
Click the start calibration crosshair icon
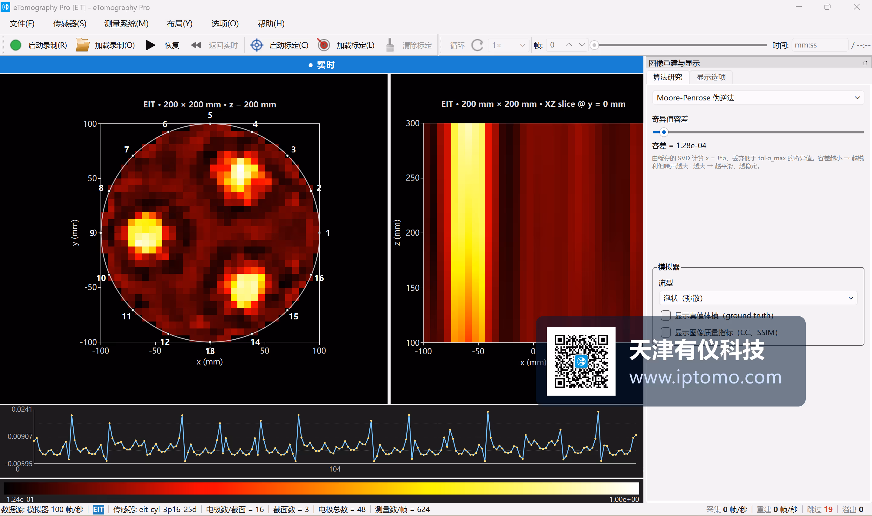click(x=257, y=45)
